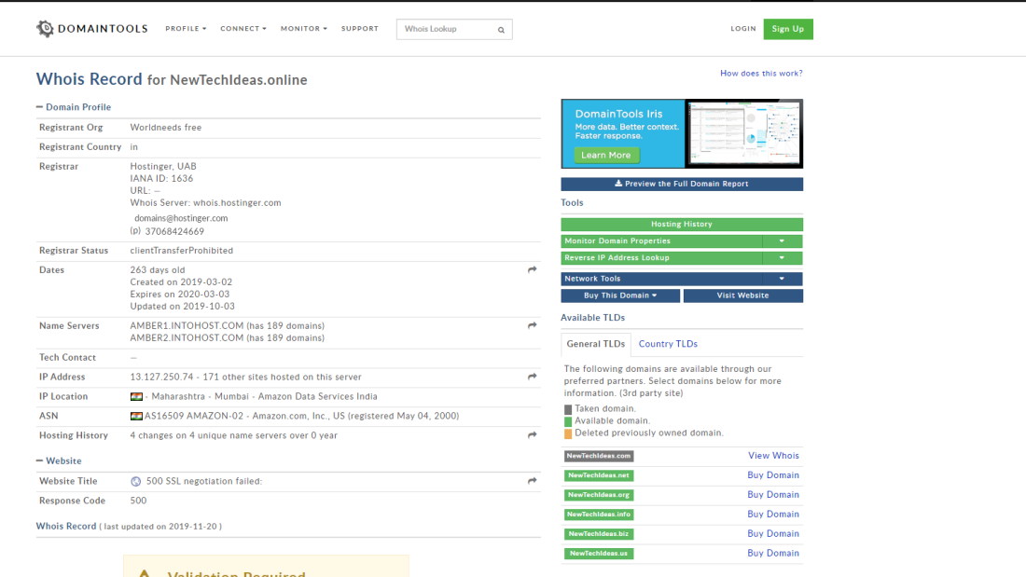Viewport: 1026px width, 577px height.
Task: Click the share arrow in Name Servers row
Action: [532, 325]
